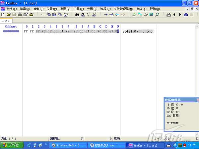Click the magnifying glass toolbar icon
This screenshot has width=199, height=149.
157,15
